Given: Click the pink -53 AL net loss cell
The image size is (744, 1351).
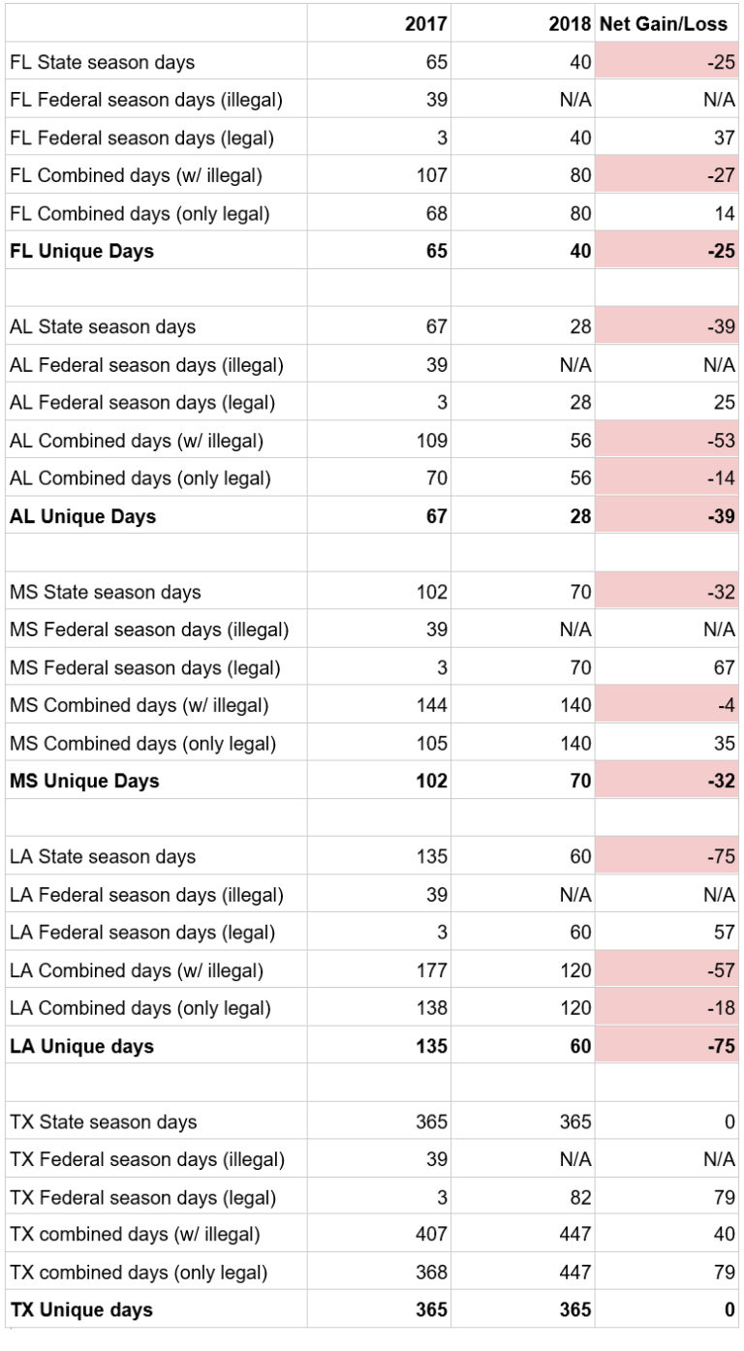Looking at the screenshot, I should pos(666,441).
